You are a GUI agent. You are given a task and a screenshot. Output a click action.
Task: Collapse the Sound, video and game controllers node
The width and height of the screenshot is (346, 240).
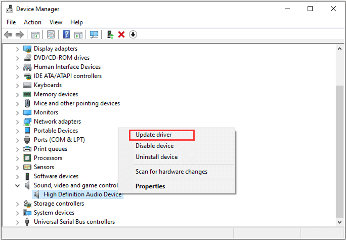tap(18, 186)
